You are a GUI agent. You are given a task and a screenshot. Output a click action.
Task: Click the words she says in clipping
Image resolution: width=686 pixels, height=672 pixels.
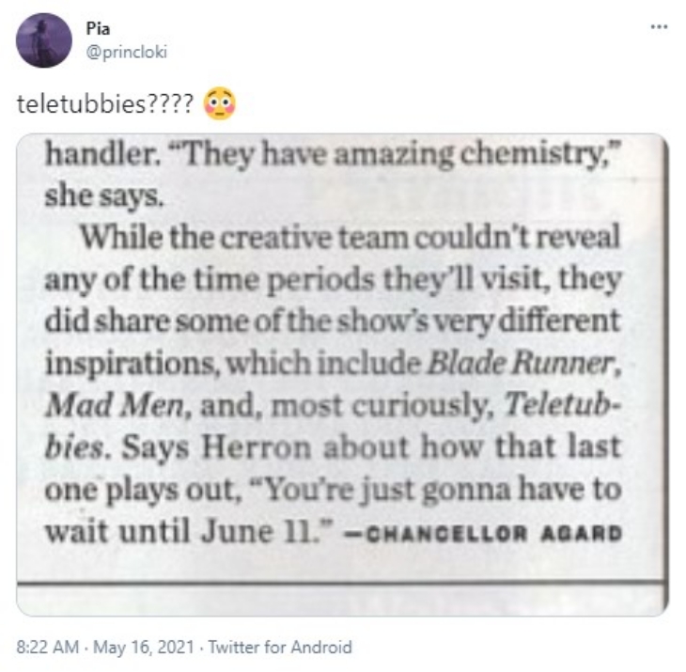[104, 195]
